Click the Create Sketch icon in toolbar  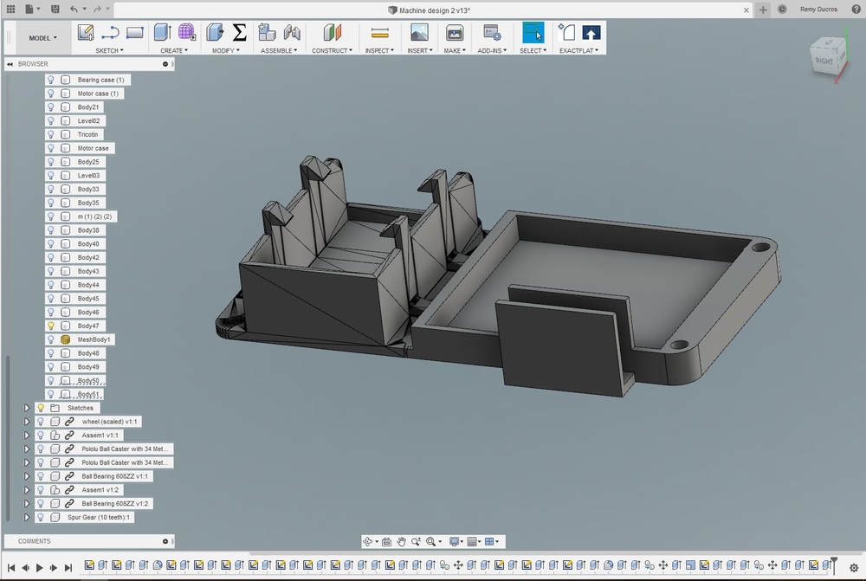coord(86,33)
